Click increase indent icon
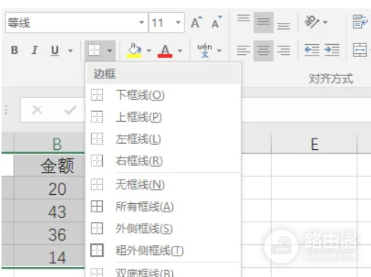The height and width of the screenshot is (277, 371). click(332, 50)
